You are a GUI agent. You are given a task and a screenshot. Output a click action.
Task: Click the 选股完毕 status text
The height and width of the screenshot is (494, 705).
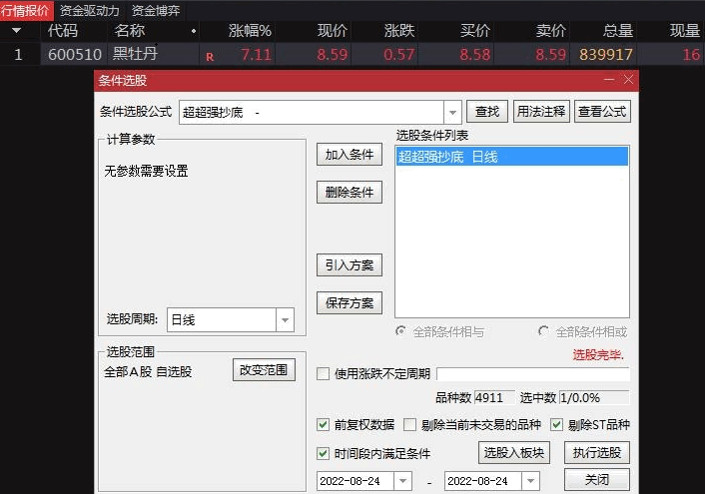[x=598, y=354]
